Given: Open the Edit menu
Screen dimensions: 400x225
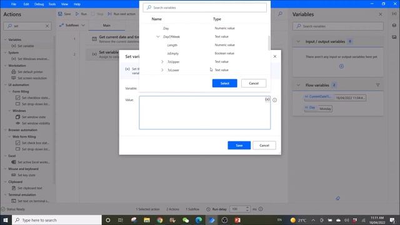Looking at the screenshot, I should (x=26, y=4).
